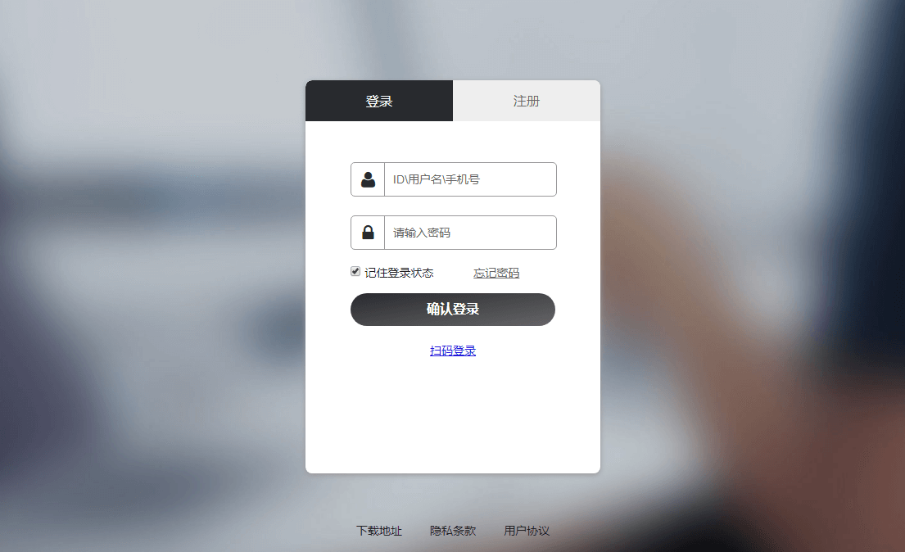905x552 pixels.
Task: Open 用户协议 footer link
Action: coord(527,530)
